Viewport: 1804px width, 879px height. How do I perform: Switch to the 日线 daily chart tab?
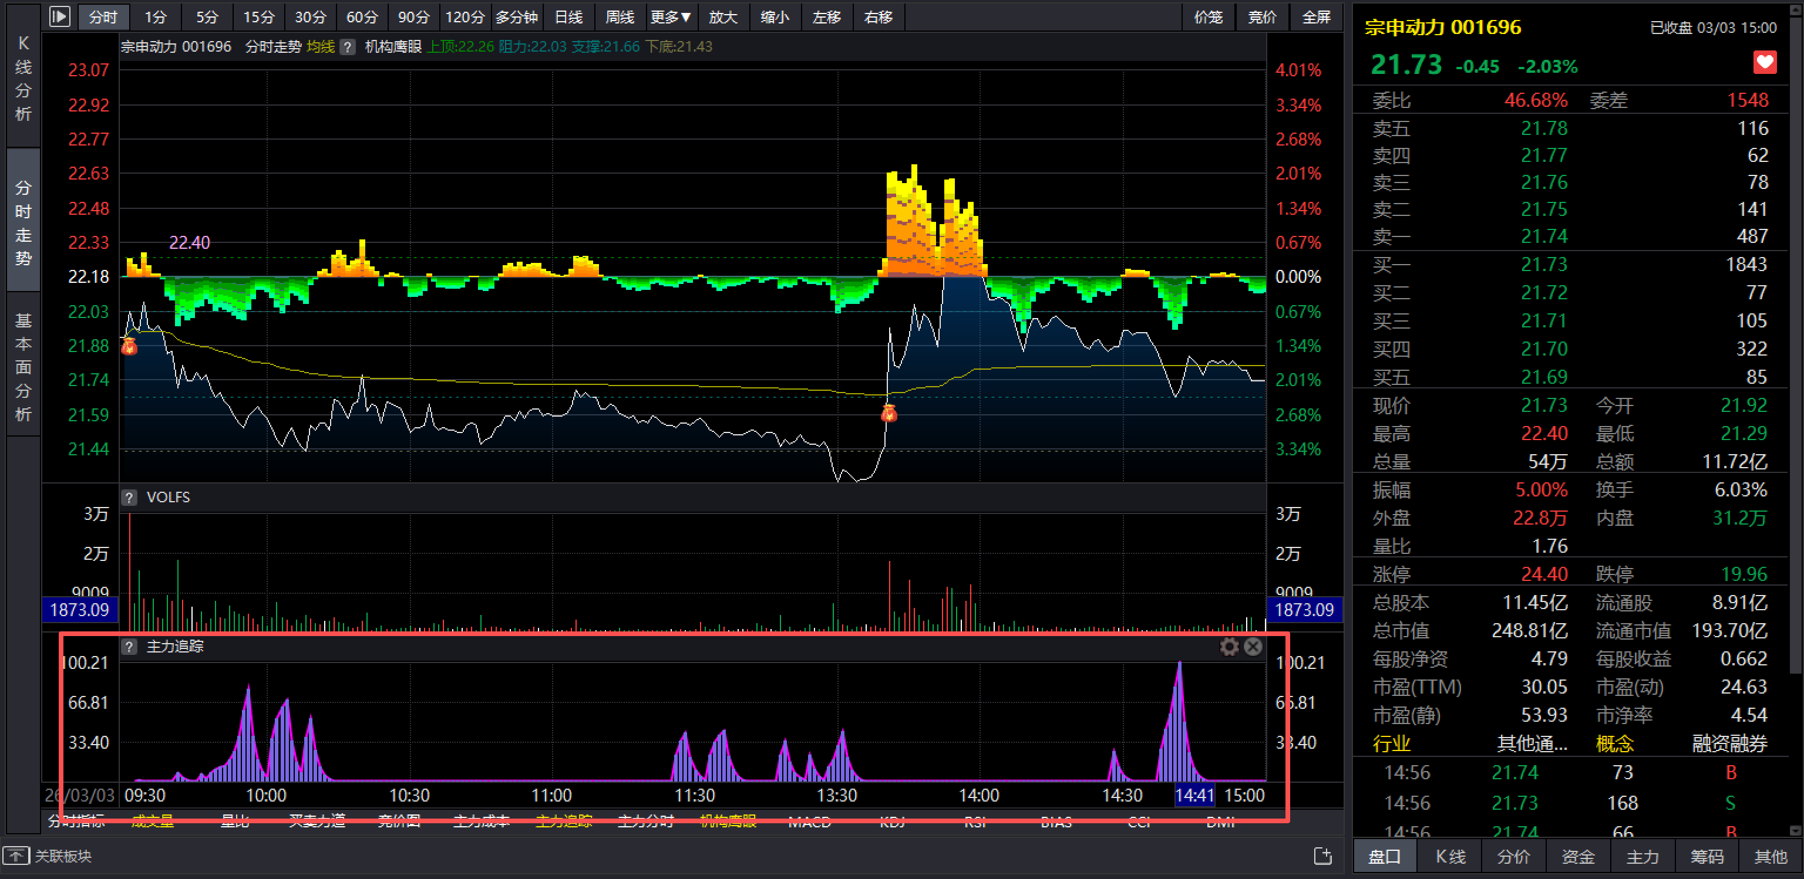[568, 17]
